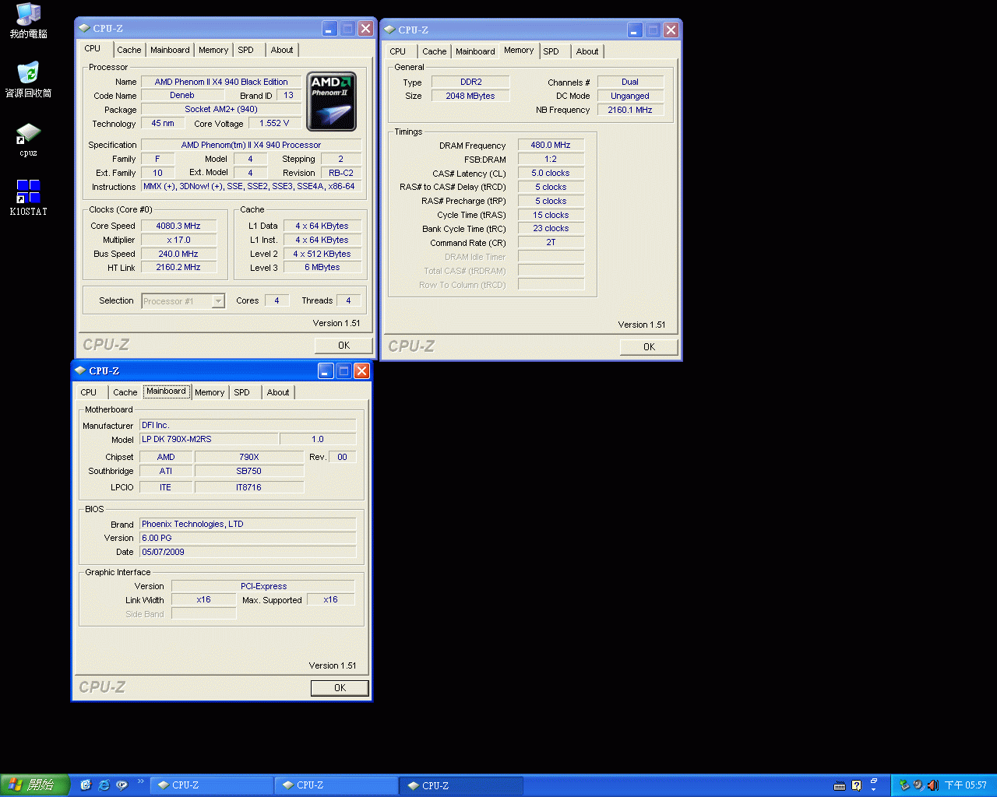Switch to the second CPU-Z taskbar button
The image size is (997, 797).
tap(336, 785)
